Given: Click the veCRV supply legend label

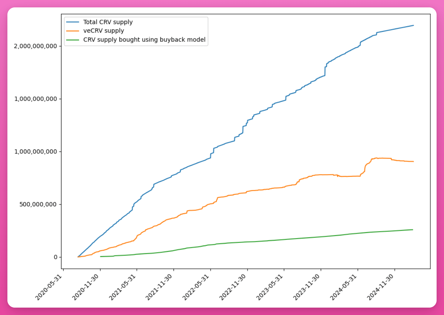Looking at the screenshot, I should click(103, 31).
